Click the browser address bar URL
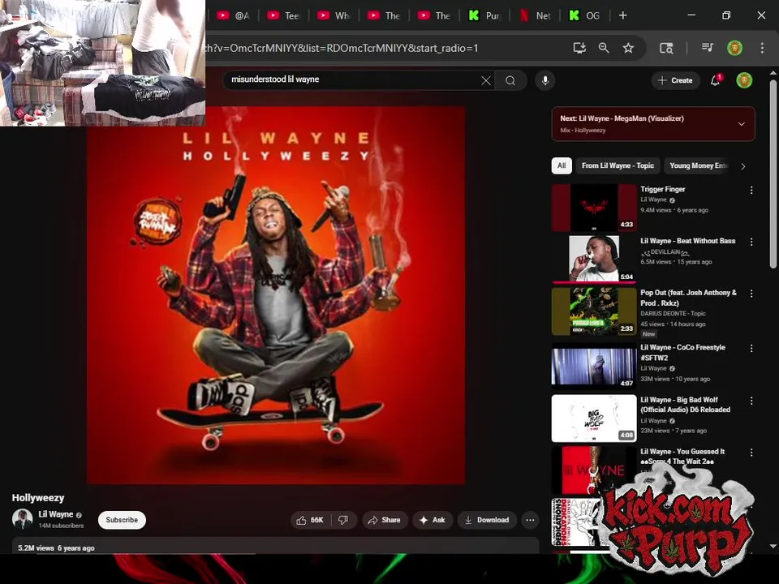Viewport: 779px width, 584px height. (x=342, y=48)
